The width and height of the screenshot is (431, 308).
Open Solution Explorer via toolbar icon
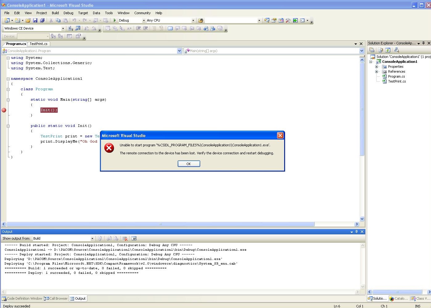pos(267,20)
